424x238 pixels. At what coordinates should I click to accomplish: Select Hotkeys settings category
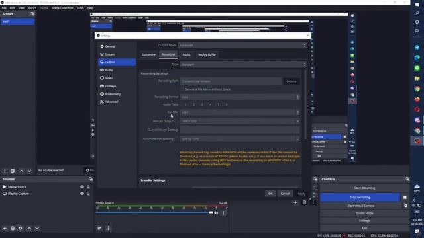117,86
